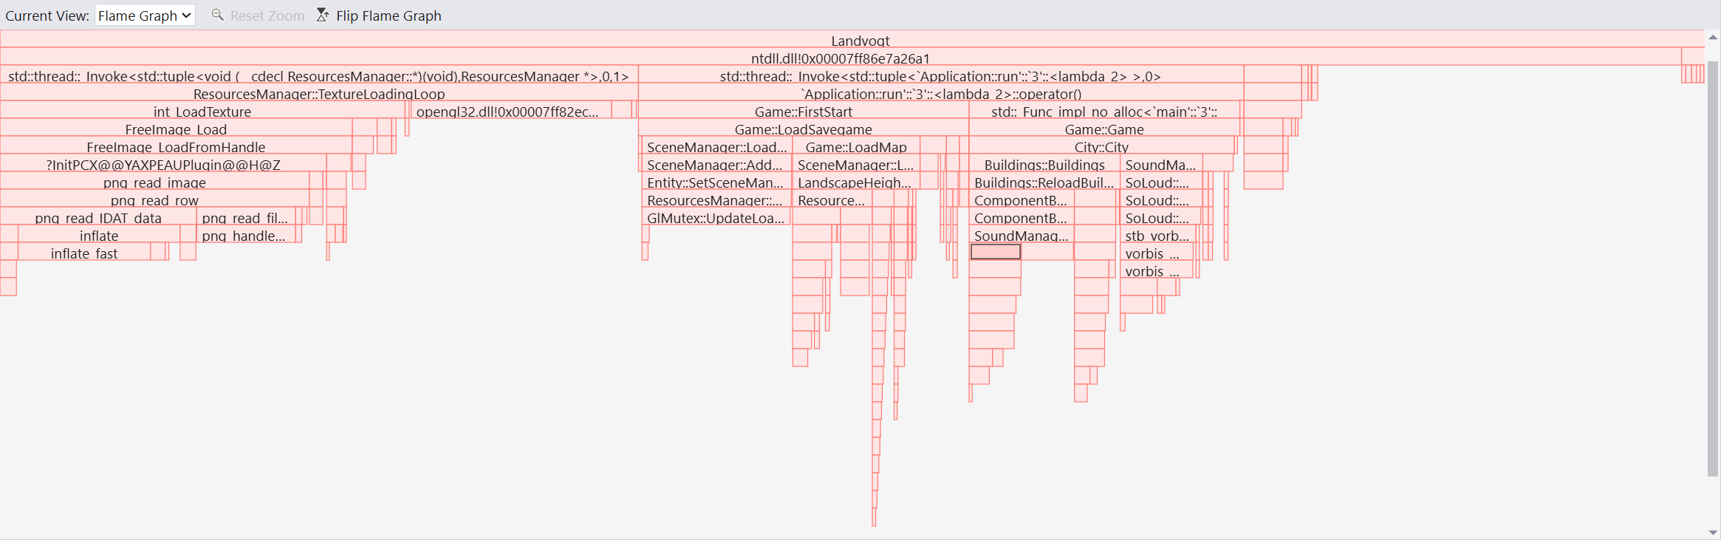Click the Buildings::Buildings frame
The height and width of the screenshot is (540, 1721).
coord(1044,165)
